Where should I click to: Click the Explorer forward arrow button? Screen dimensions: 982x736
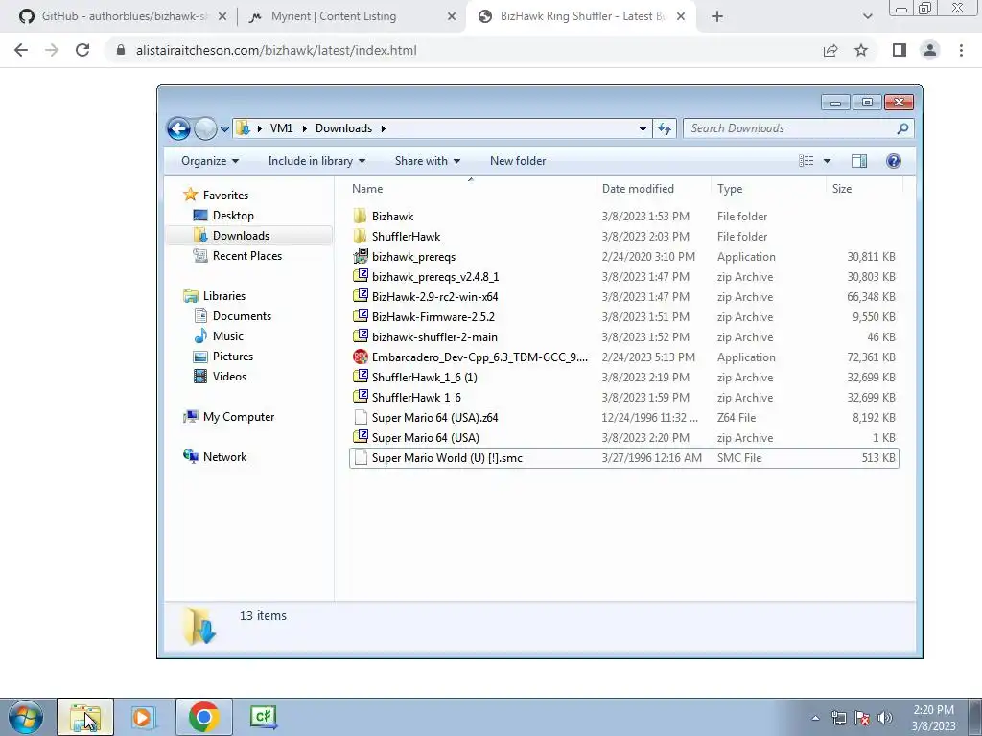tap(205, 129)
